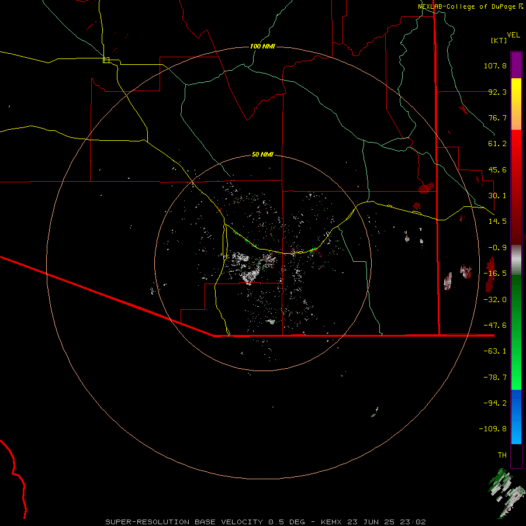Click the 61.2 velocity scale value
Screen dimensions: 526x526
pos(497,144)
